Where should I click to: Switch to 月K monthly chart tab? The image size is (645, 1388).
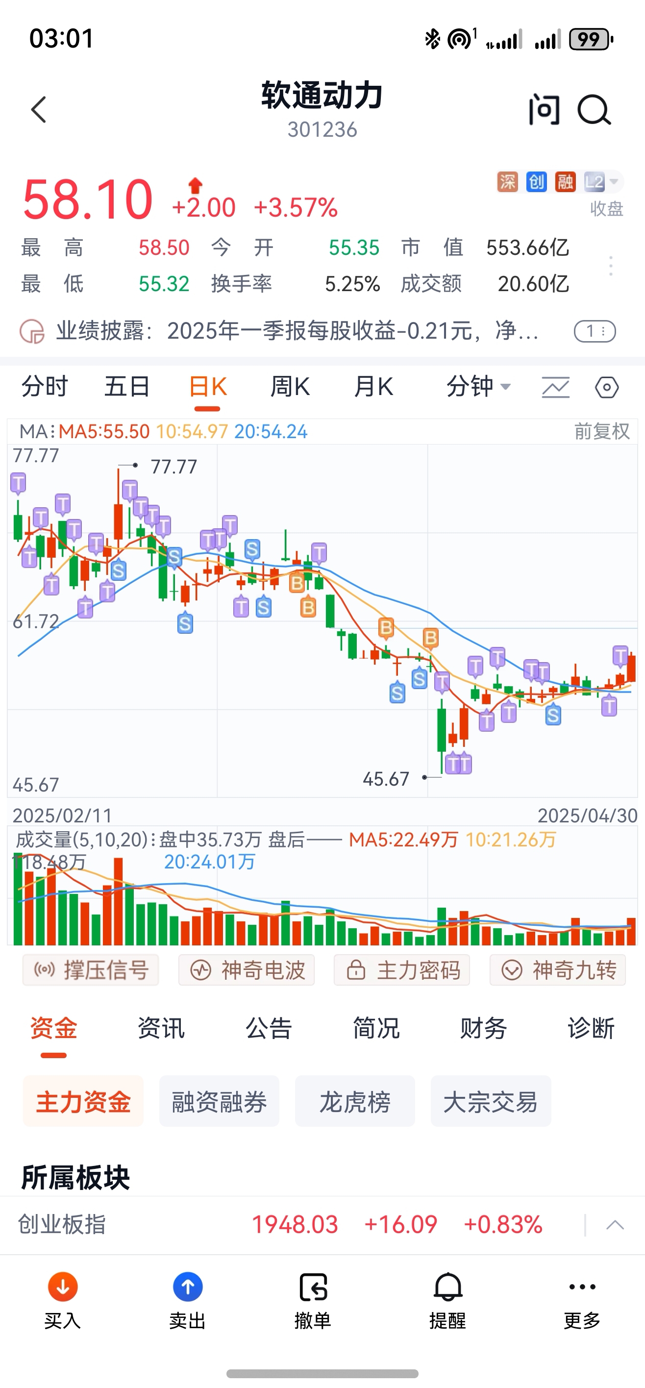373,387
